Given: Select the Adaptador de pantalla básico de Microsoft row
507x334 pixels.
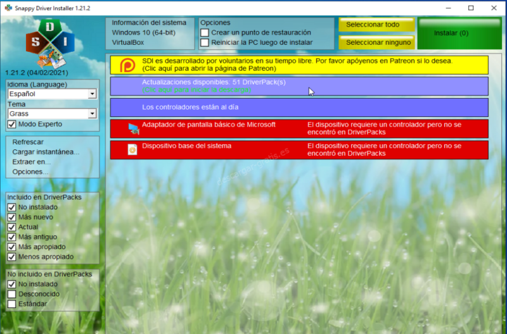Looking at the screenshot, I should click(299, 129).
